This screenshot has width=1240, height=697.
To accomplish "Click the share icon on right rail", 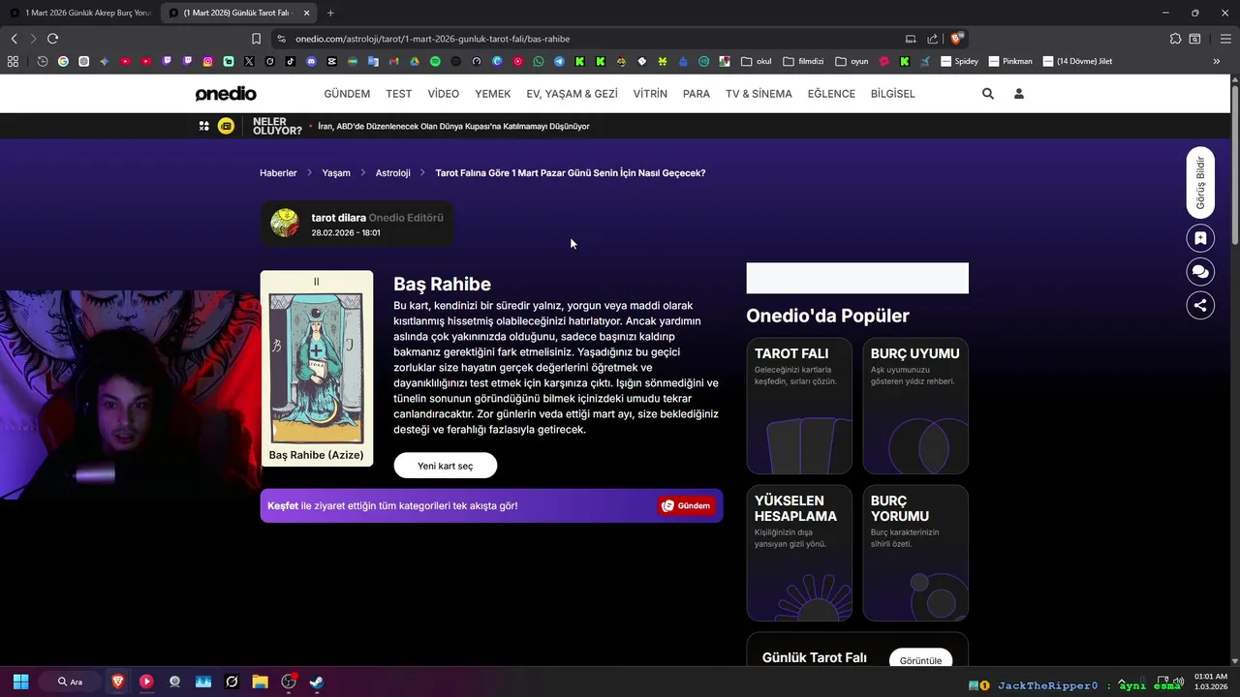I will pos(1200,305).
